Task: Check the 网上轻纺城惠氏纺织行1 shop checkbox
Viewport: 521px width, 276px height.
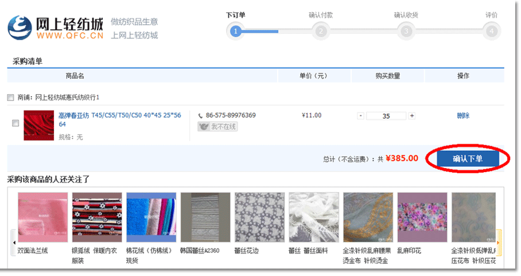Action: 11,98
